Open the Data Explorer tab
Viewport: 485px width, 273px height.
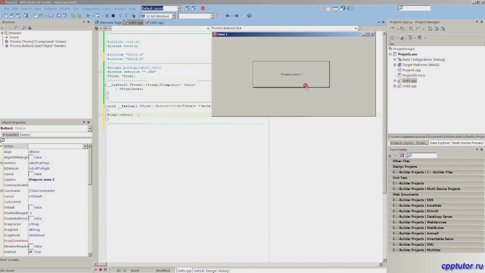pos(440,143)
